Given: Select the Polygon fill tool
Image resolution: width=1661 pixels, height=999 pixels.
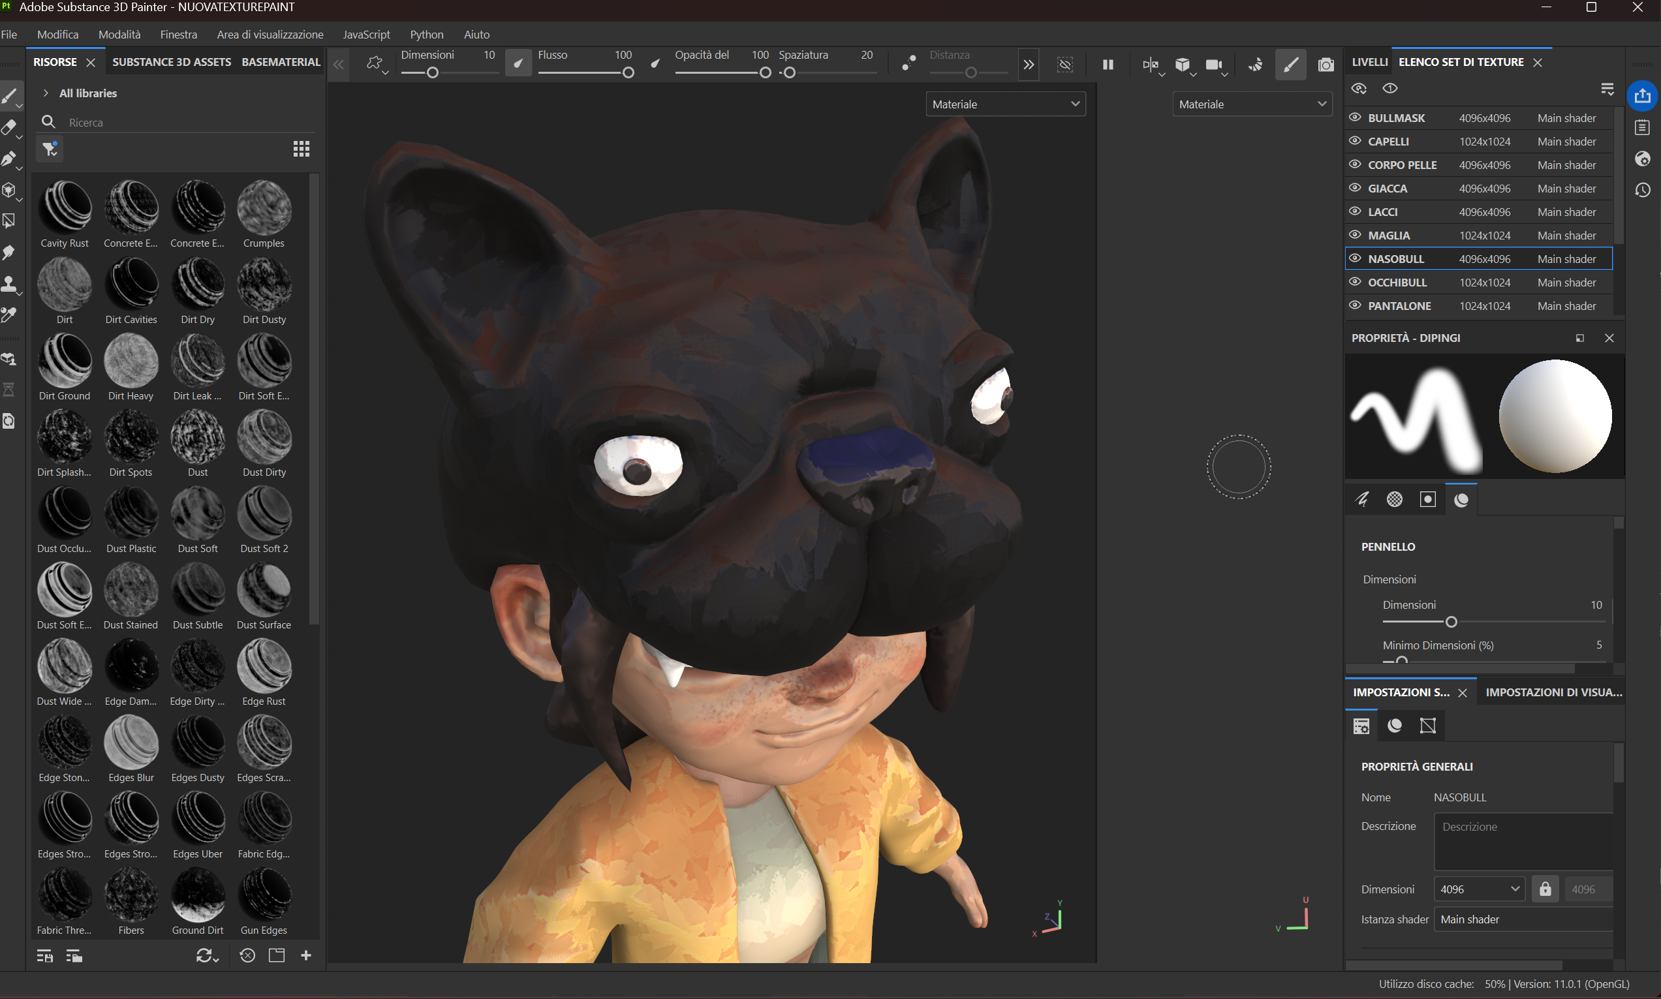Looking at the screenshot, I should tap(9, 221).
